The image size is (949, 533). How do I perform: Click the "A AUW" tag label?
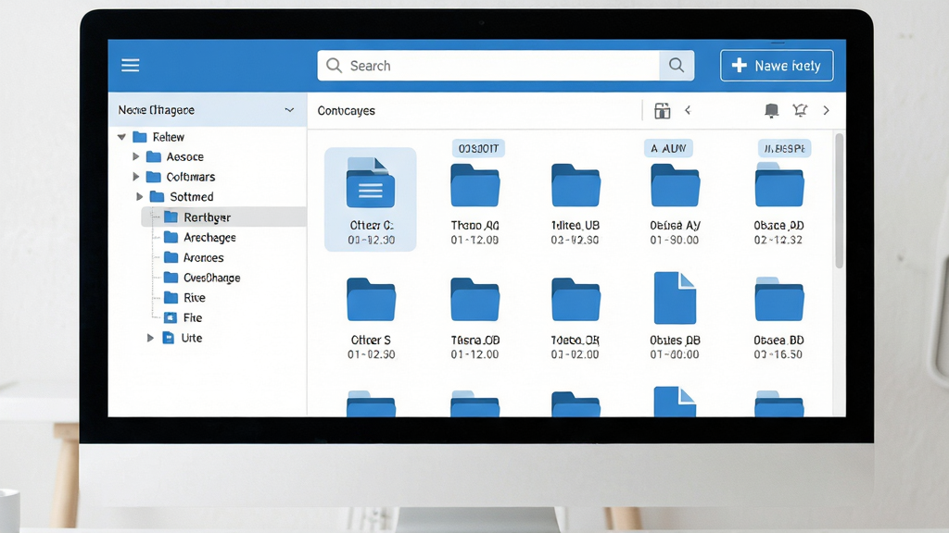tap(669, 148)
